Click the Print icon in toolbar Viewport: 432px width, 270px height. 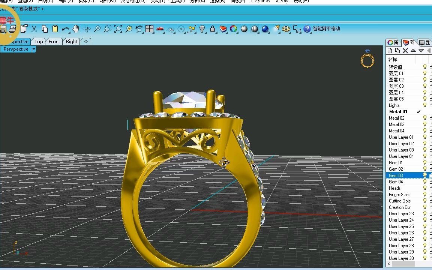[x=13, y=28]
